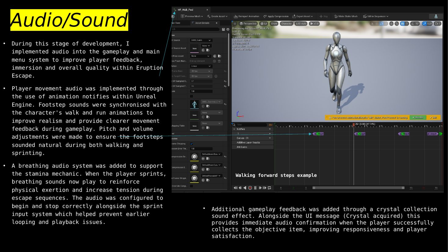Viewport: 448px width, 252px height.
Task: Jump to the start of the animation
Action: point(235,188)
